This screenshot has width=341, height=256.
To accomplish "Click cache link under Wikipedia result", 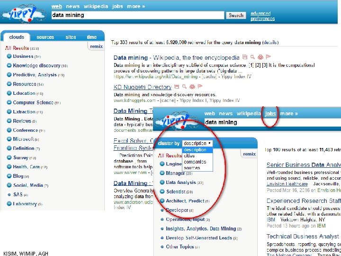I will click(209, 77).
